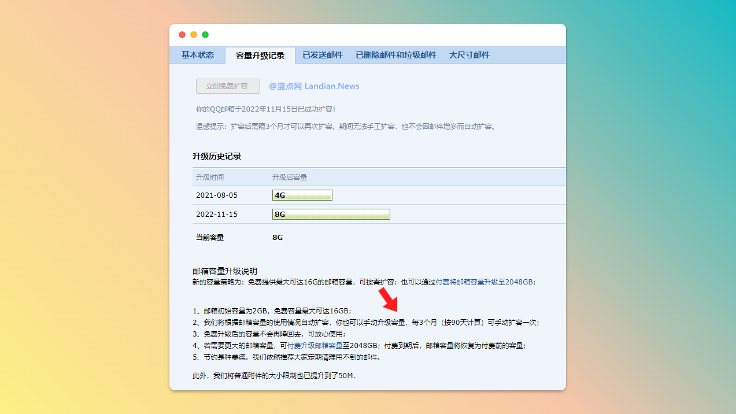Screen dimensions: 736x414
Task: Click the 当前容量 row label
Action: pyautogui.click(x=210, y=237)
